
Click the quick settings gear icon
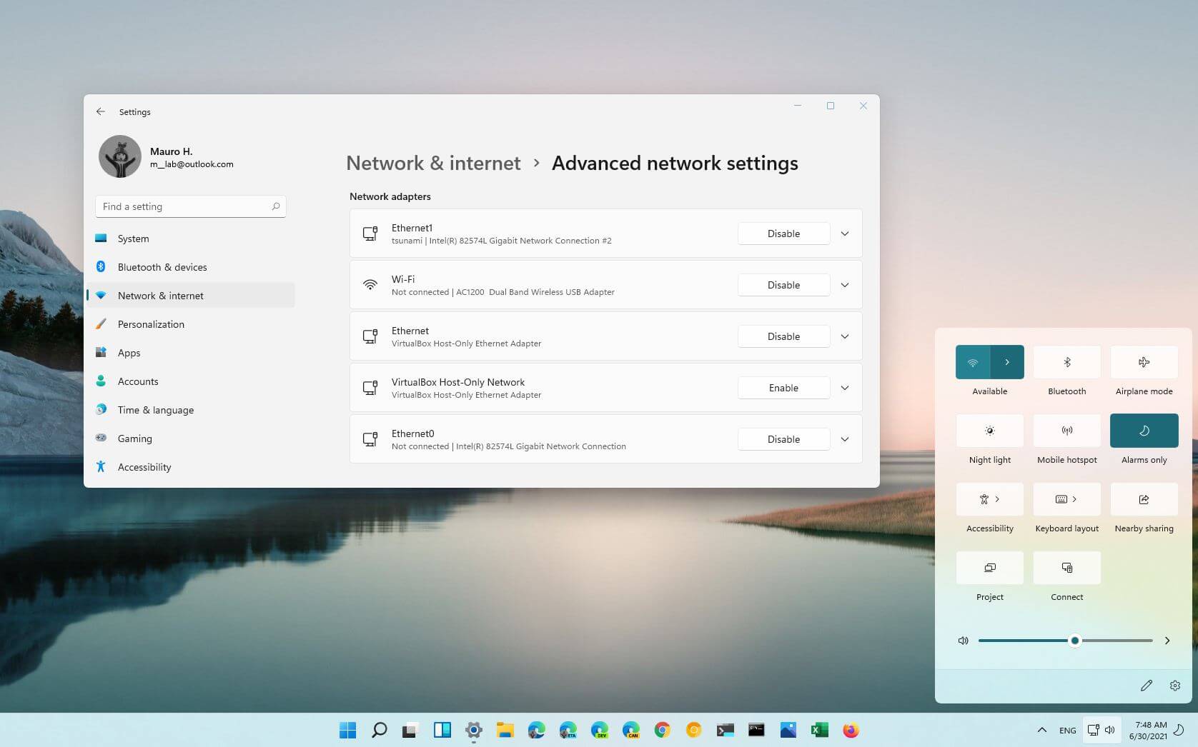tap(1175, 685)
